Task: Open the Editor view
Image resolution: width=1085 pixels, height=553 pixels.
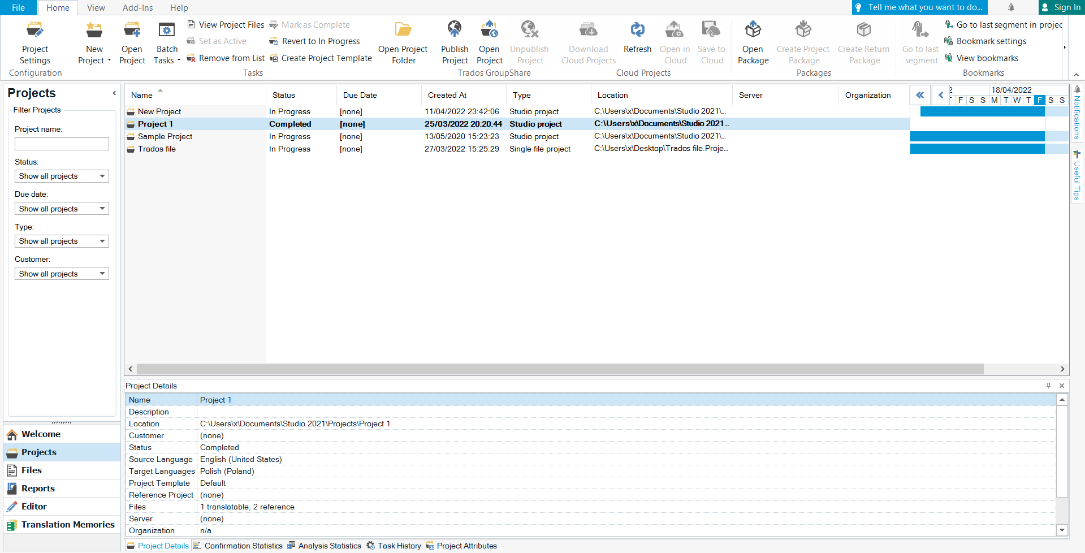Action: (x=62, y=507)
